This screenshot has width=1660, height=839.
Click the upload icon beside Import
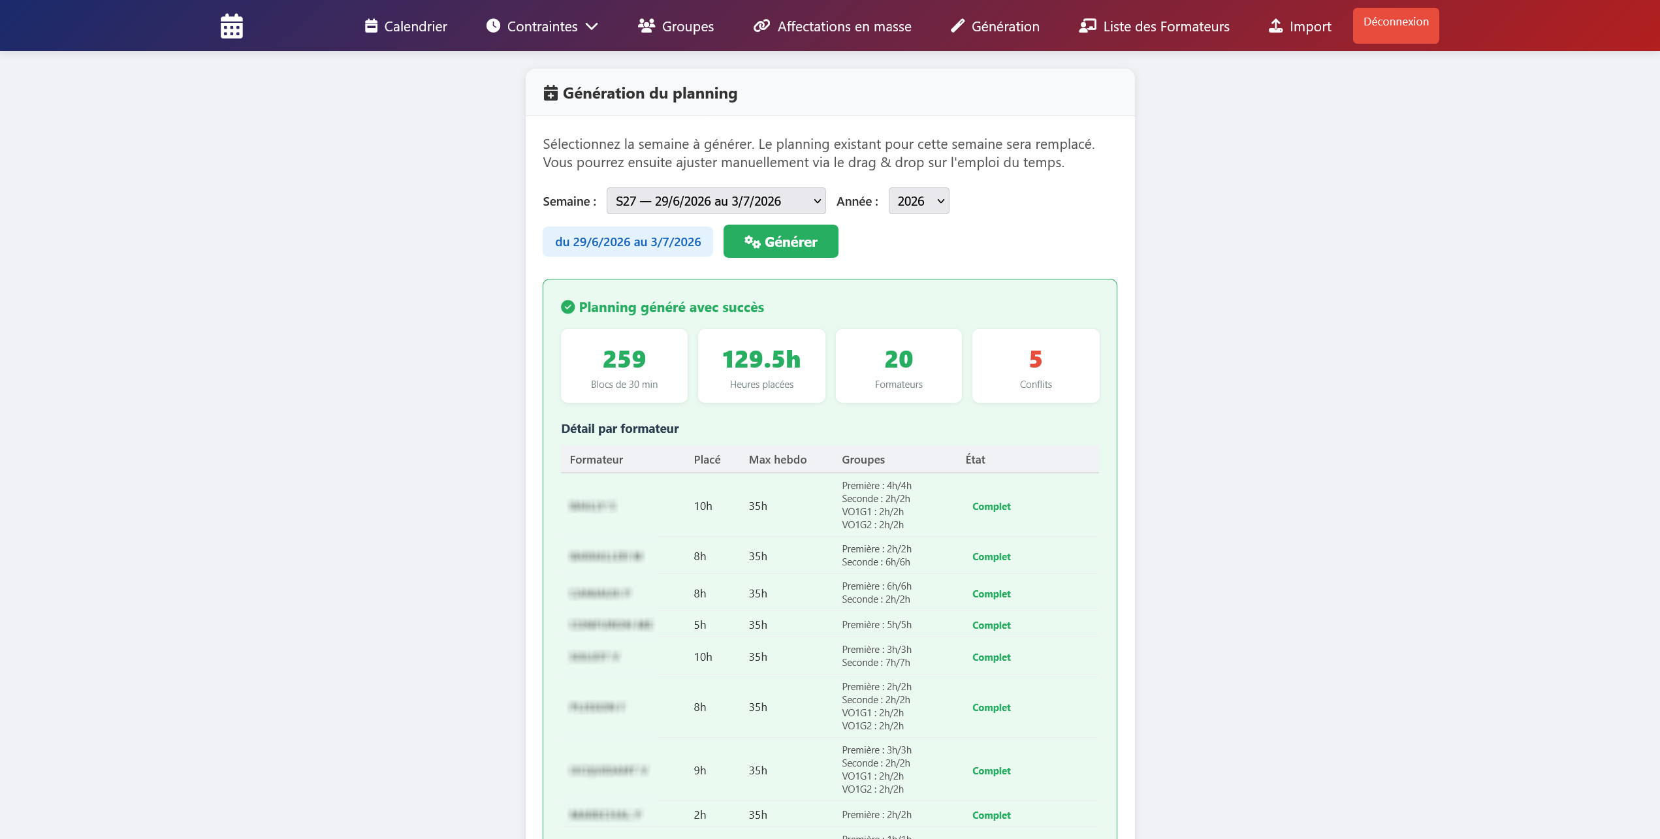1275,26
